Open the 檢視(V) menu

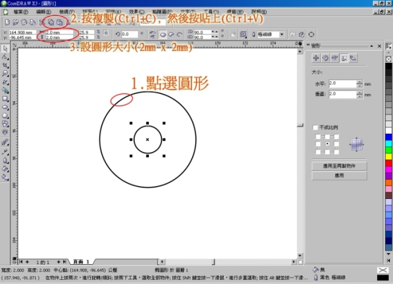point(67,11)
